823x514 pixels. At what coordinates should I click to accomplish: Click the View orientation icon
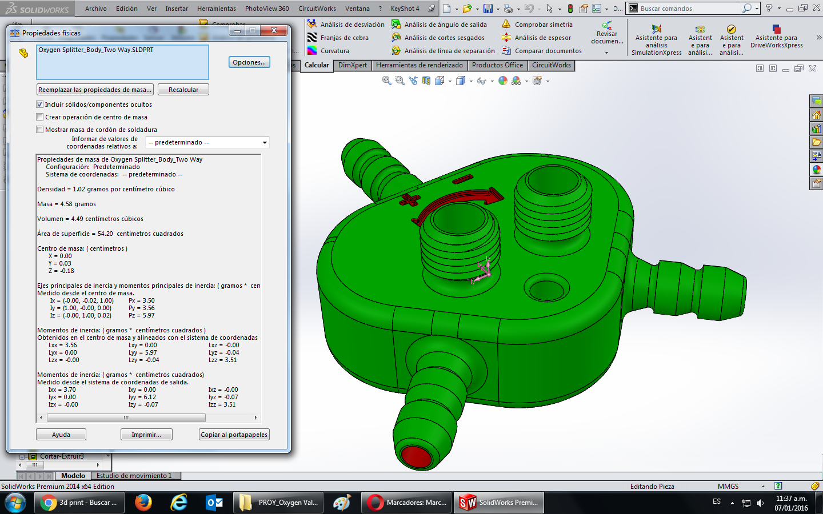click(440, 81)
